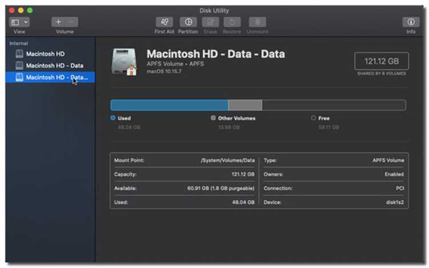
Task: Click the macOS 10.15.7 version text
Action: [164, 71]
